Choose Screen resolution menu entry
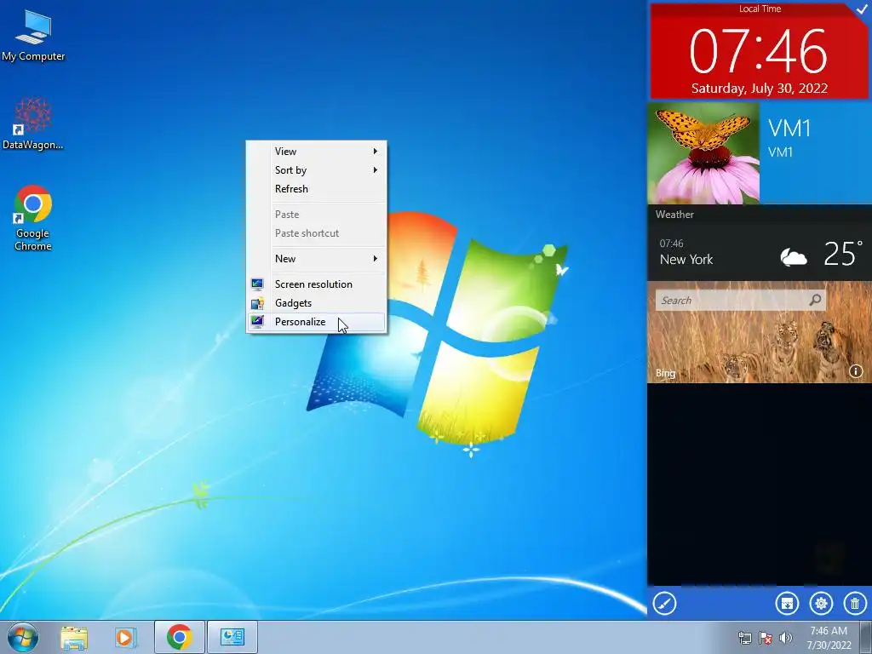The height and width of the screenshot is (654, 872). click(316, 284)
